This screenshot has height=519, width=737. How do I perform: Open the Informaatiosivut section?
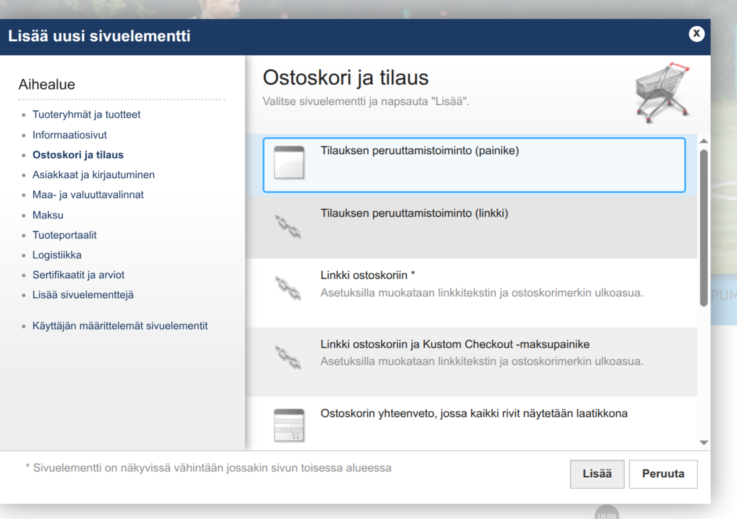point(69,135)
